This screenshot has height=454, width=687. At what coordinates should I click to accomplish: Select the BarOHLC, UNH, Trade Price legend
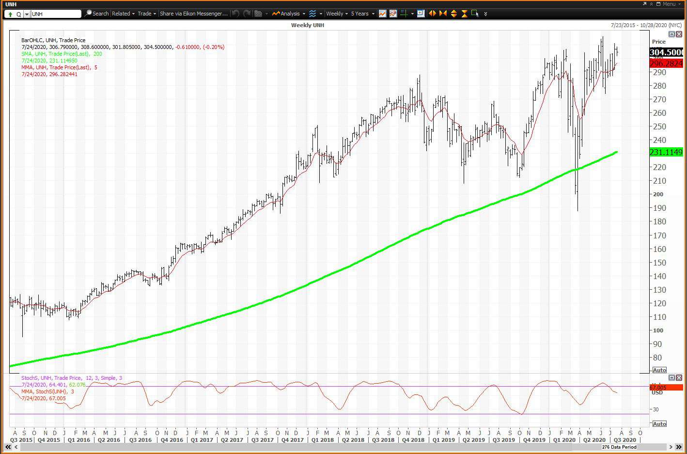click(x=53, y=40)
